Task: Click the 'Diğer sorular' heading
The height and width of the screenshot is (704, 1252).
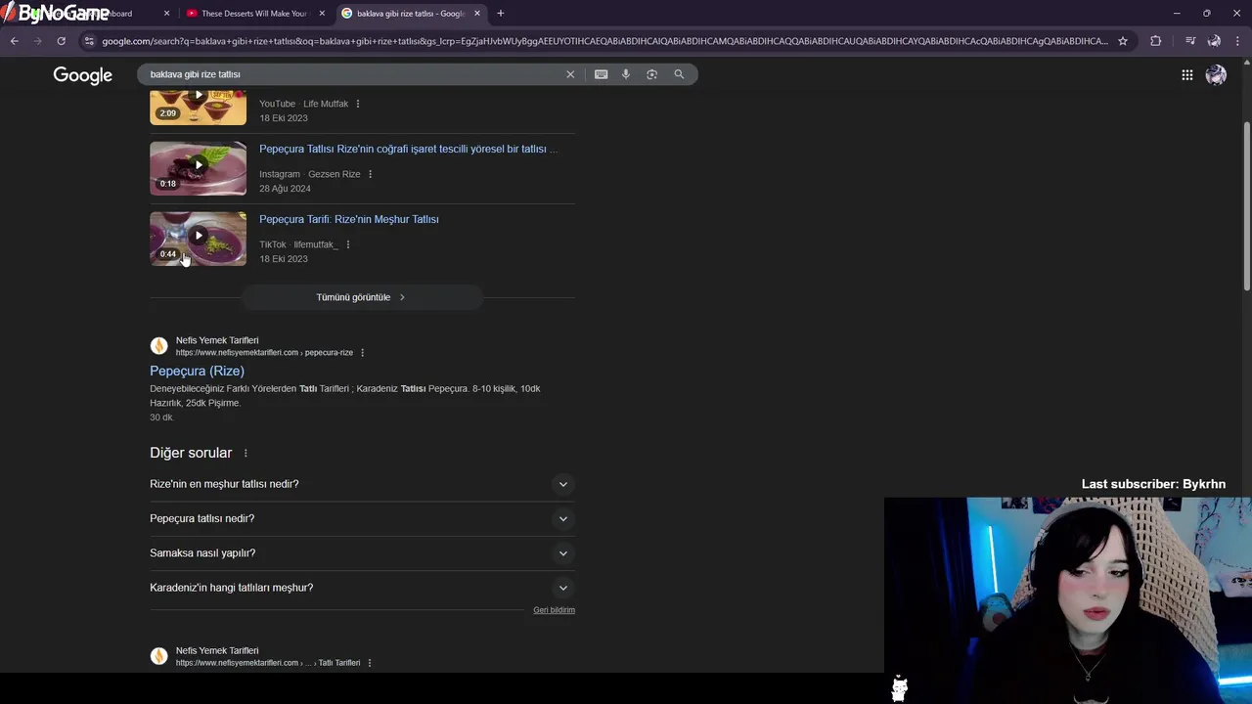Action: [x=191, y=453]
